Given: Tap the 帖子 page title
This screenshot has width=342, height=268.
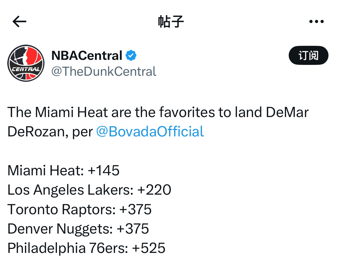Looking at the screenshot, I should [171, 21].
